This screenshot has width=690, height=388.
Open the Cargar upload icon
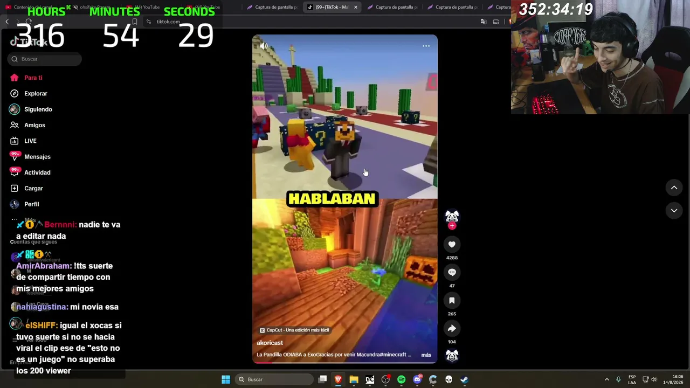pyautogui.click(x=15, y=189)
